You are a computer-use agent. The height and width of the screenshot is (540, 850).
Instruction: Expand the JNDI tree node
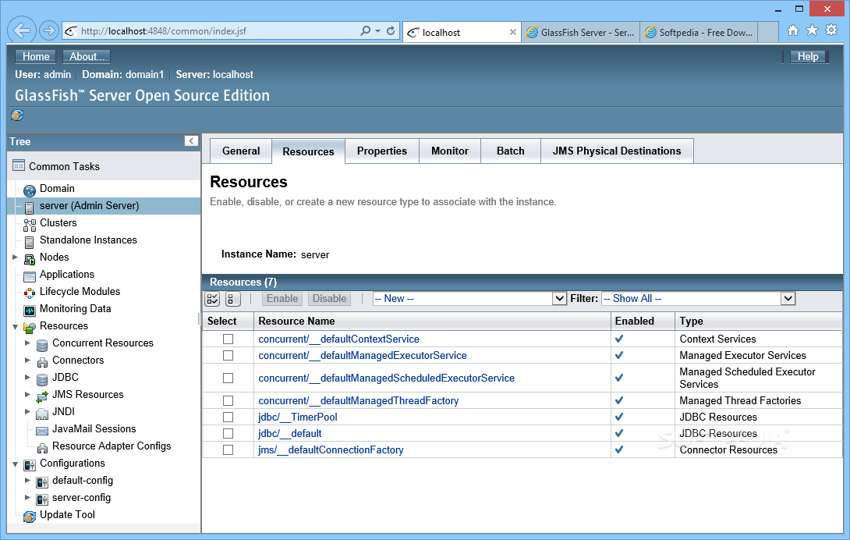pos(27,411)
